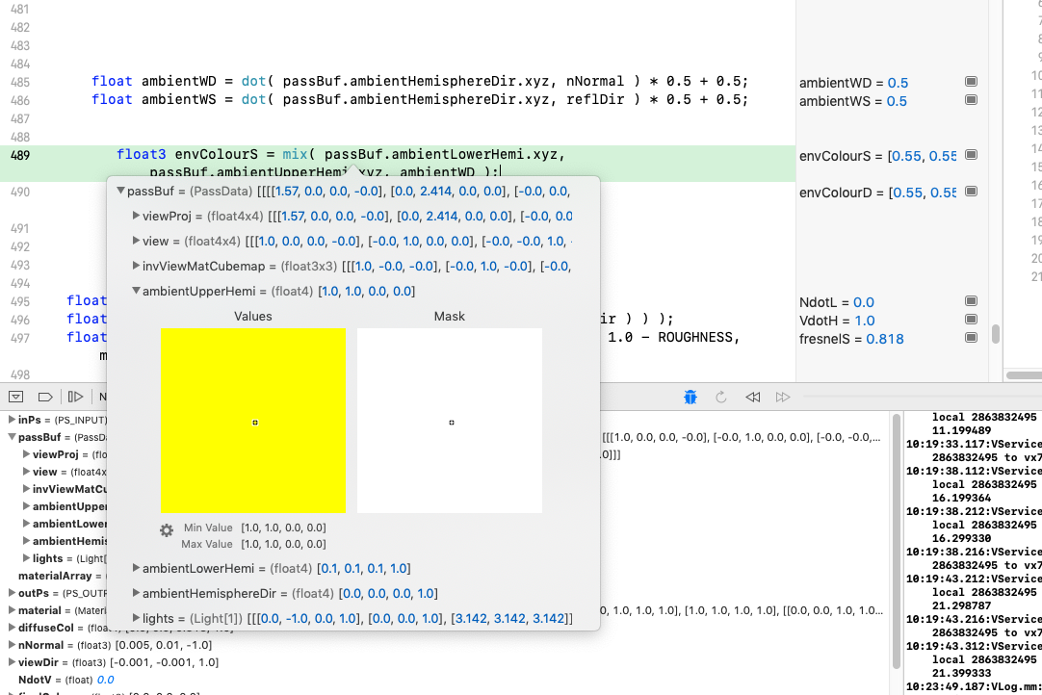This screenshot has height=695, width=1042.
Task: Click the continue program execution icon
Action: pyautogui.click(x=76, y=397)
